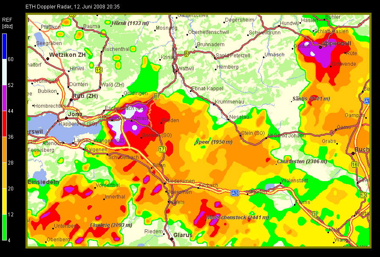Click the 'Speer (1950 m)' peak label

pyautogui.click(x=214, y=142)
